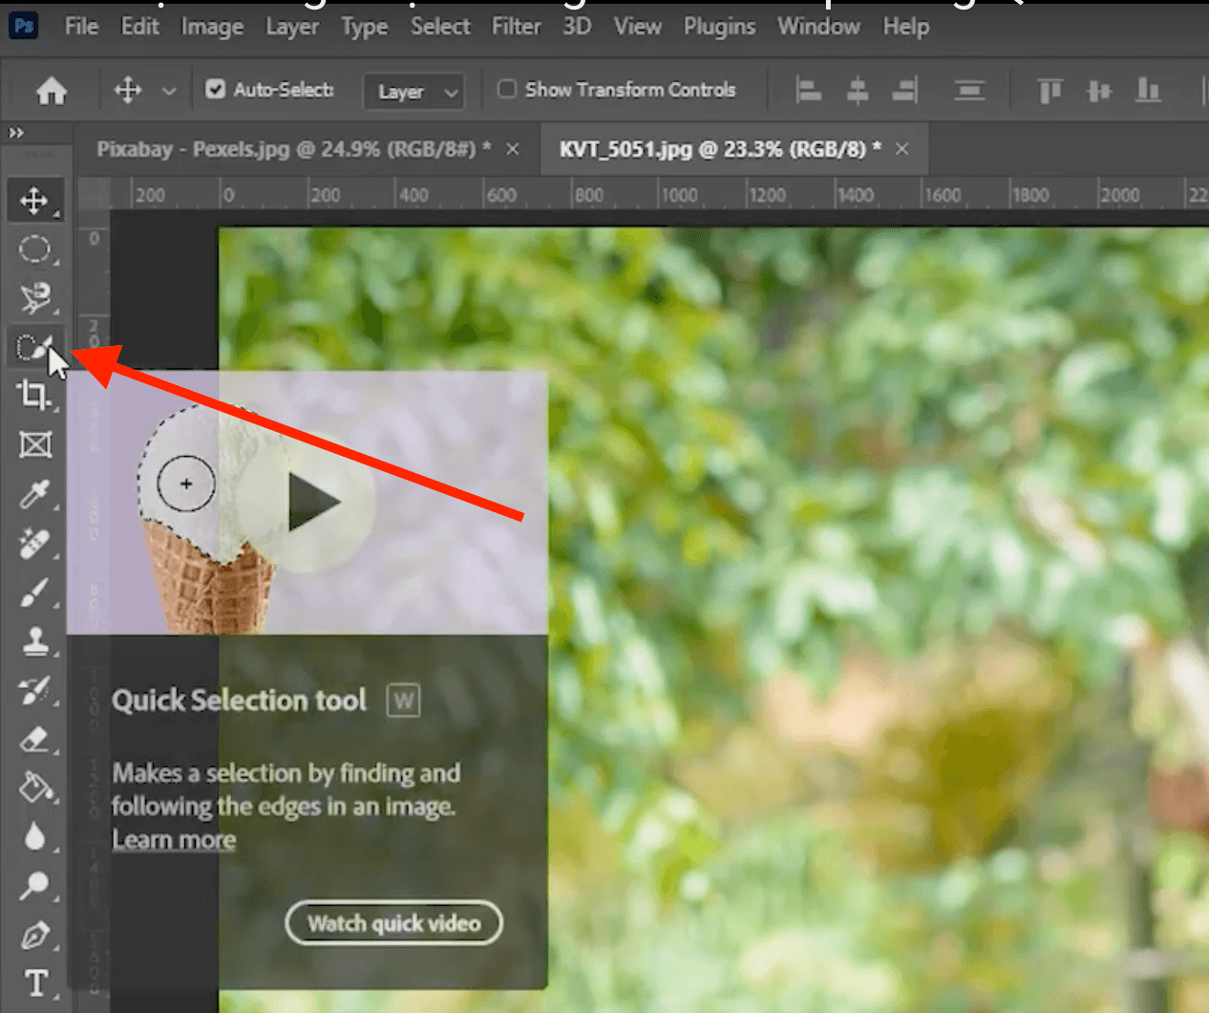Expand the collapsed toolbar double-arrow
The width and height of the screenshot is (1209, 1013).
16,133
